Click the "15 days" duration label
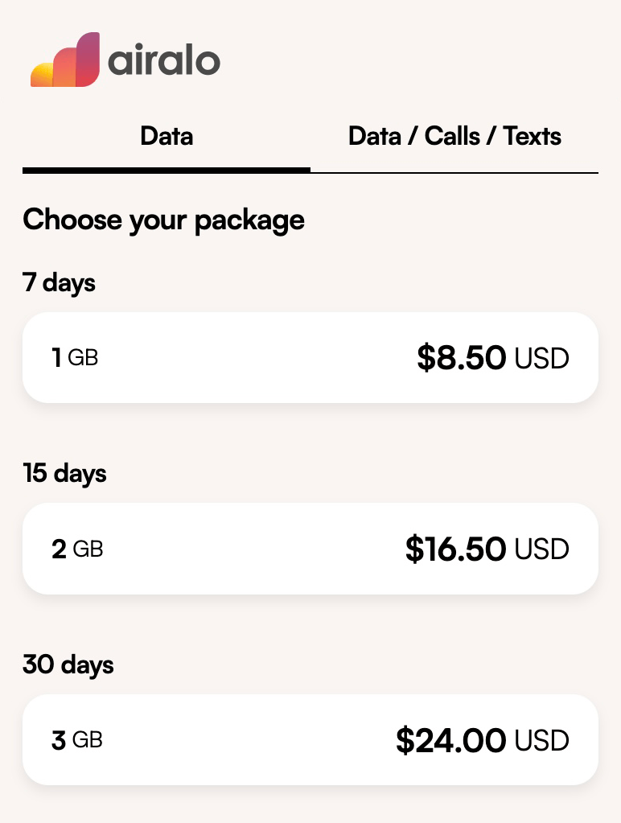 click(64, 473)
